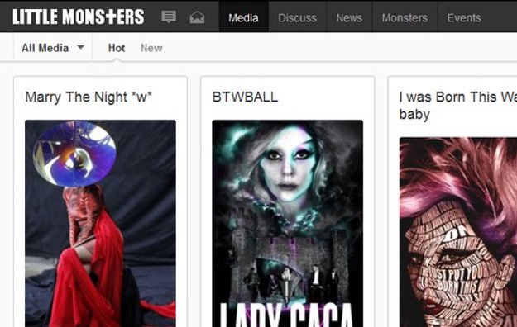The width and height of the screenshot is (517, 327).
Task: Open the Monsters tab
Action: [x=405, y=17]
